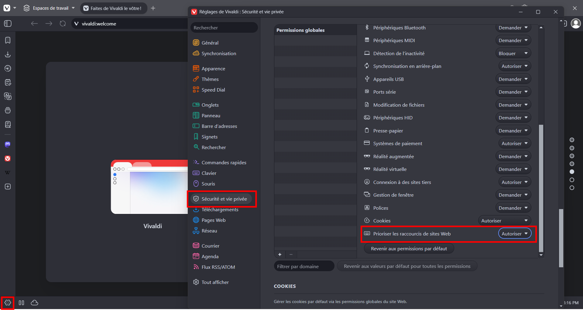This screenshot has height=310, width=583.
Task: Open the Bookmarks panel
Action: [8, 40]
